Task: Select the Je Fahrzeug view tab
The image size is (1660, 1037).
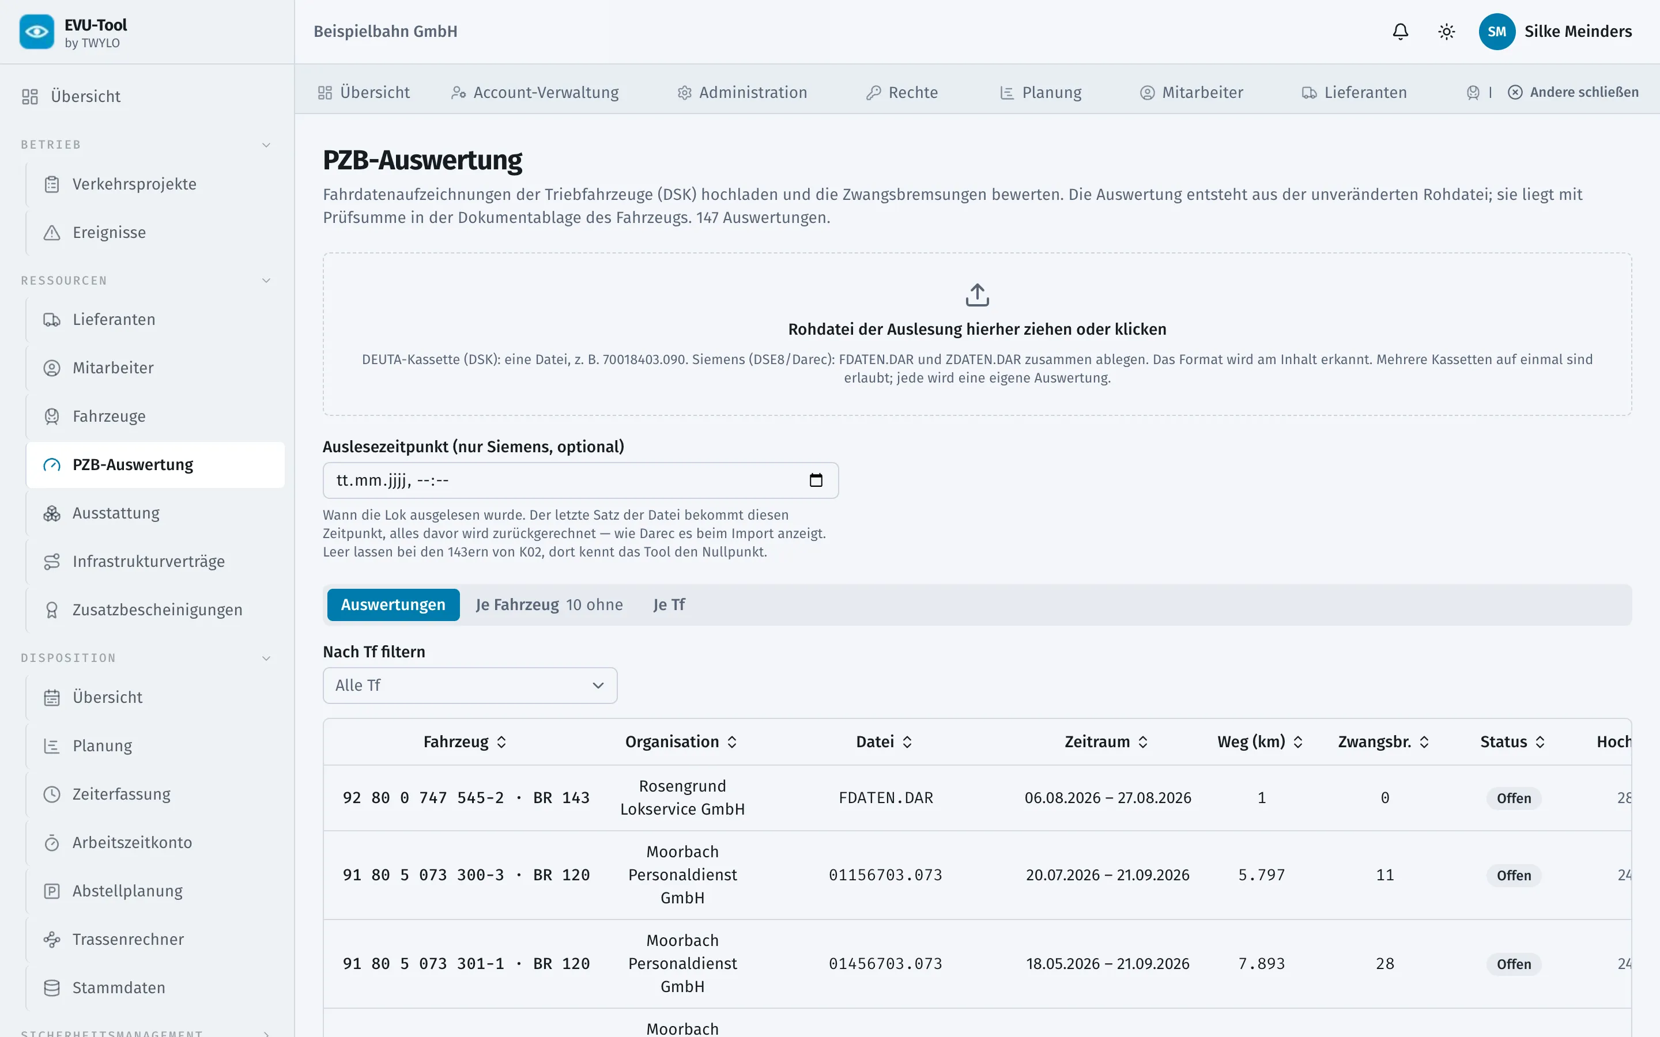Action: click(x=549, y=605)
